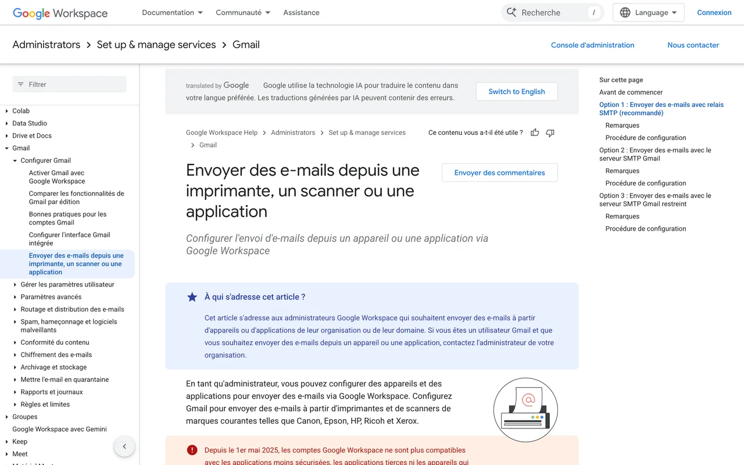744x465 pixels.
Task: Open the Language selector dropdown
Action: point(649,12)
